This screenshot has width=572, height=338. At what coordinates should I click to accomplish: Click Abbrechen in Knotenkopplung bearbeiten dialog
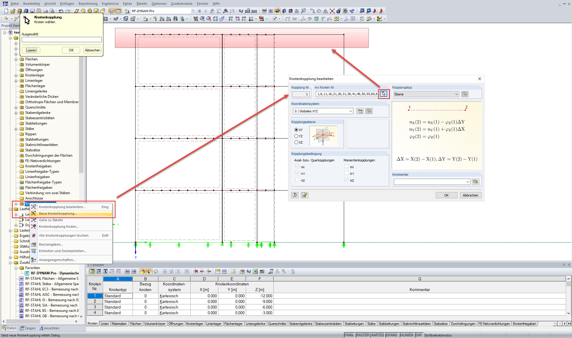pos(470,195)
